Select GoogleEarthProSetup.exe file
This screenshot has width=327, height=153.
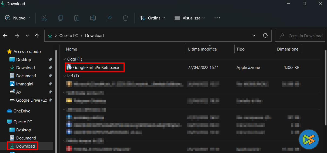(x=96, y=68)
